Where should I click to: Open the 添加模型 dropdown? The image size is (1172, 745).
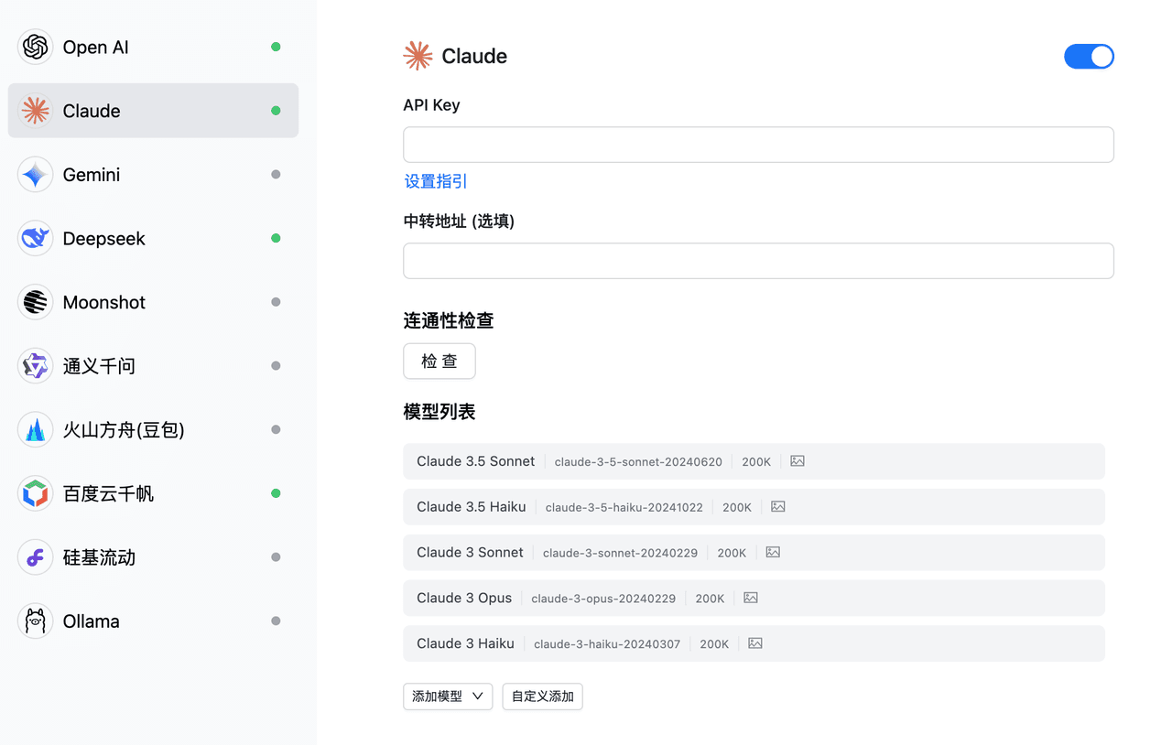click(448, 696)
